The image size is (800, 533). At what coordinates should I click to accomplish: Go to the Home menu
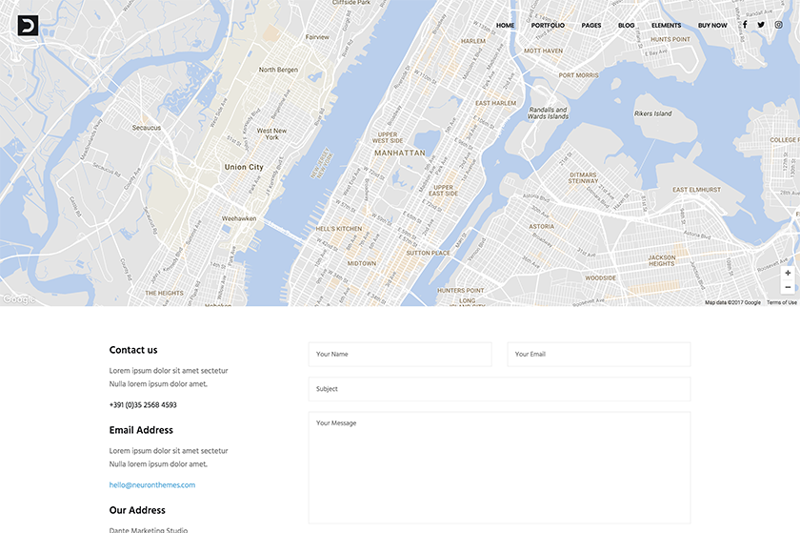pos(505,25)
